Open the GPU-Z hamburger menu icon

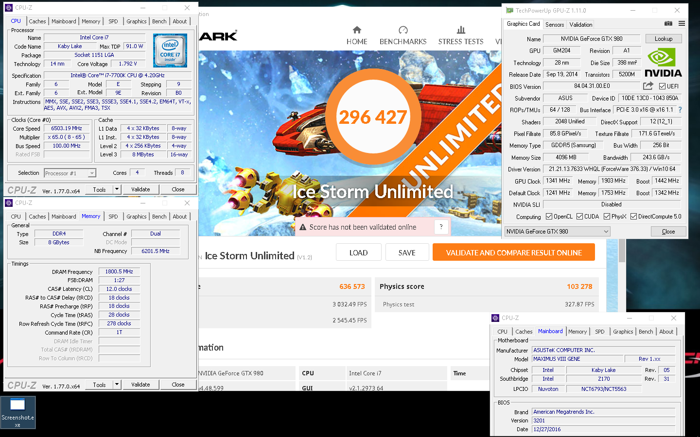click(682, 23)
